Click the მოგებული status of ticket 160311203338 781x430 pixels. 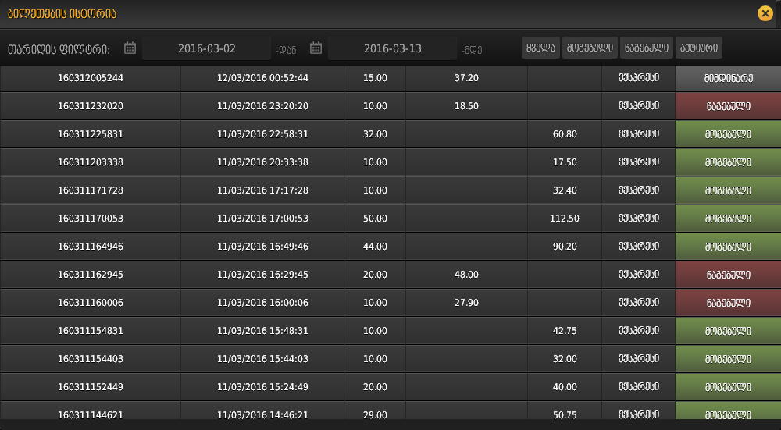click(728, 162)
